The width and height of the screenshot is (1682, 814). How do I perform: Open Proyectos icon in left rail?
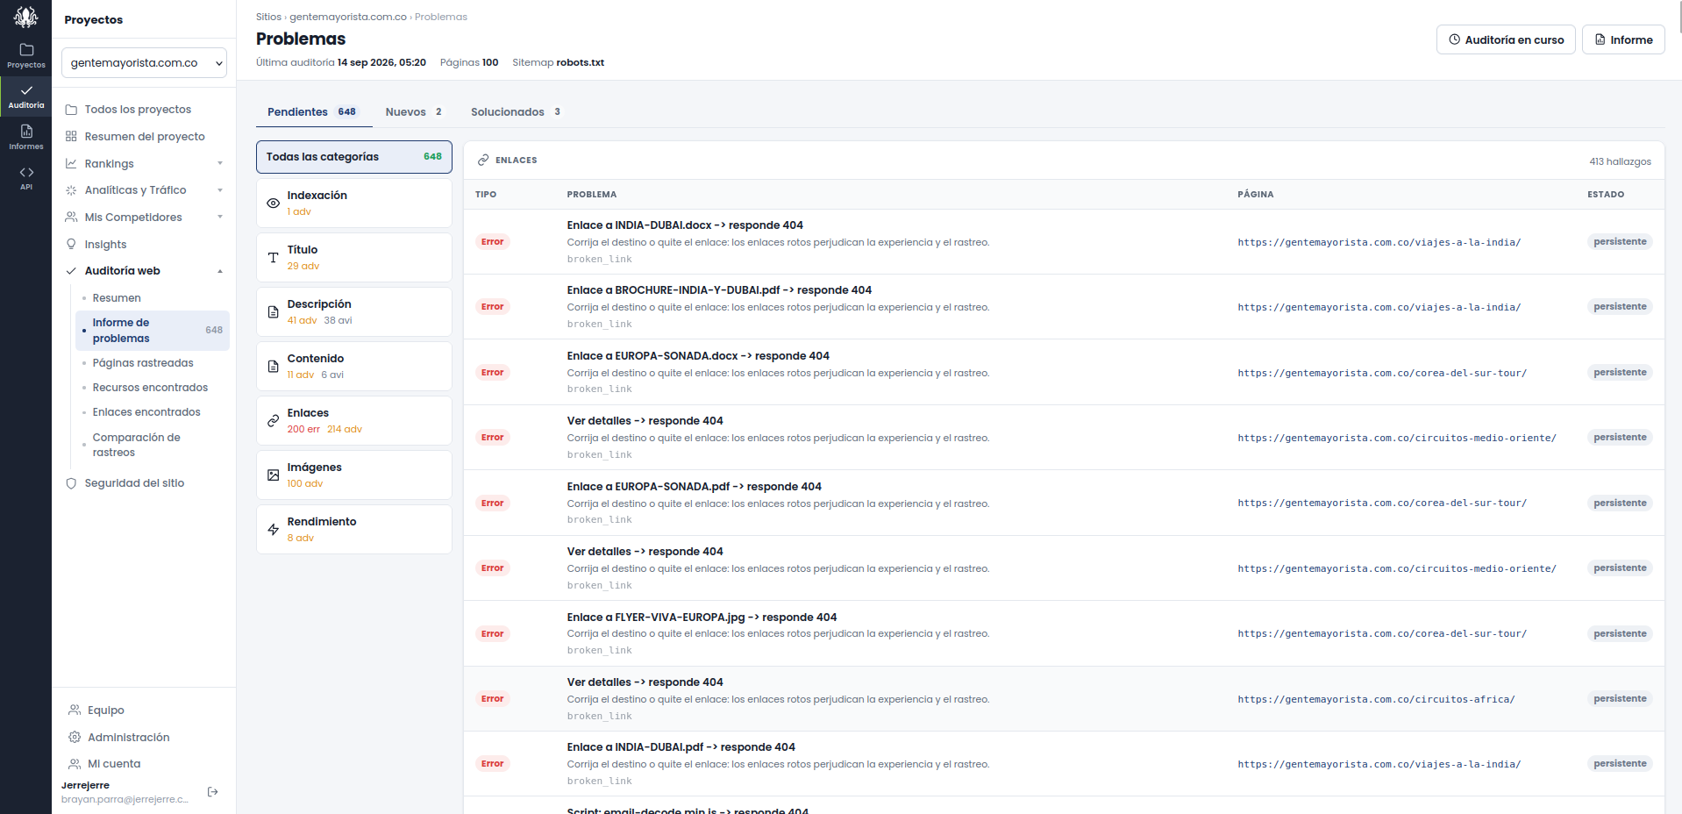pyautogui.click(x=26, y=55)
